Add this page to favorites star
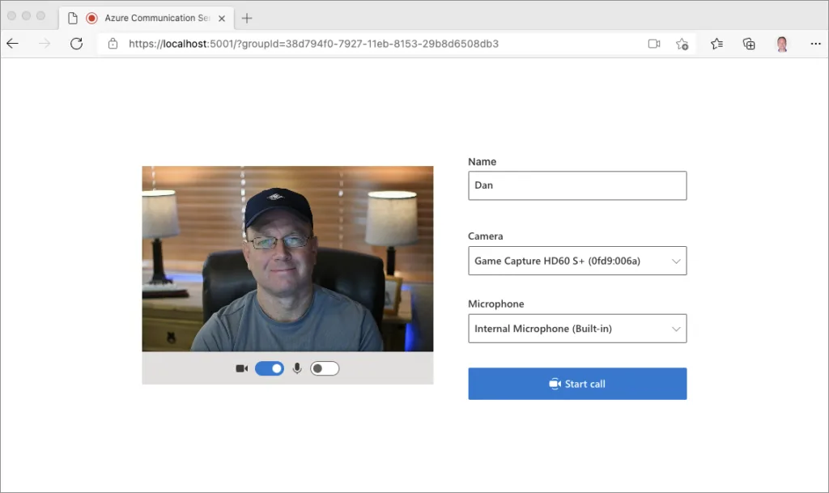829x493 pixels. (682, 44)
